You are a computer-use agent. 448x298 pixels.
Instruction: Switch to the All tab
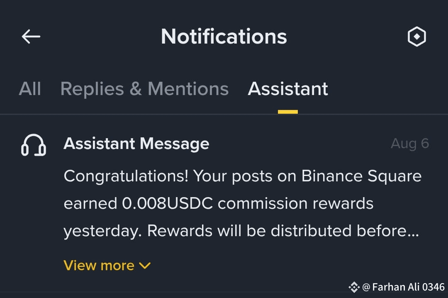click(30, 89)
